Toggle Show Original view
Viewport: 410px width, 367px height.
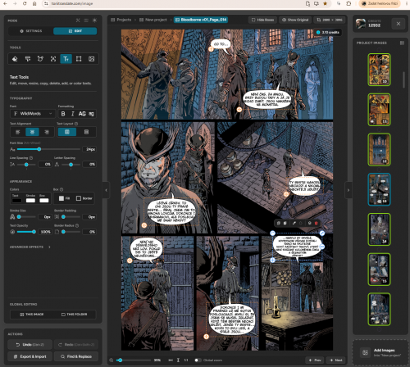click(295, 20)
